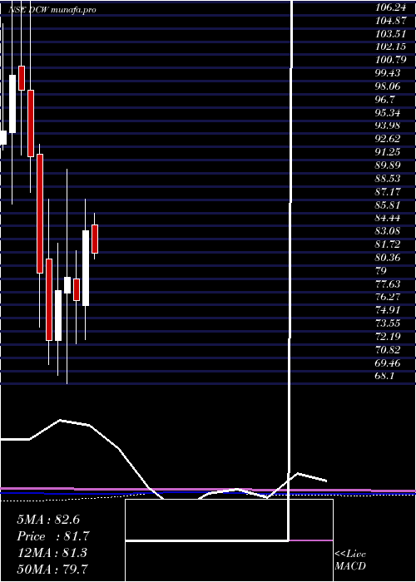Select the 89.89 price axis label

point(389,165)
